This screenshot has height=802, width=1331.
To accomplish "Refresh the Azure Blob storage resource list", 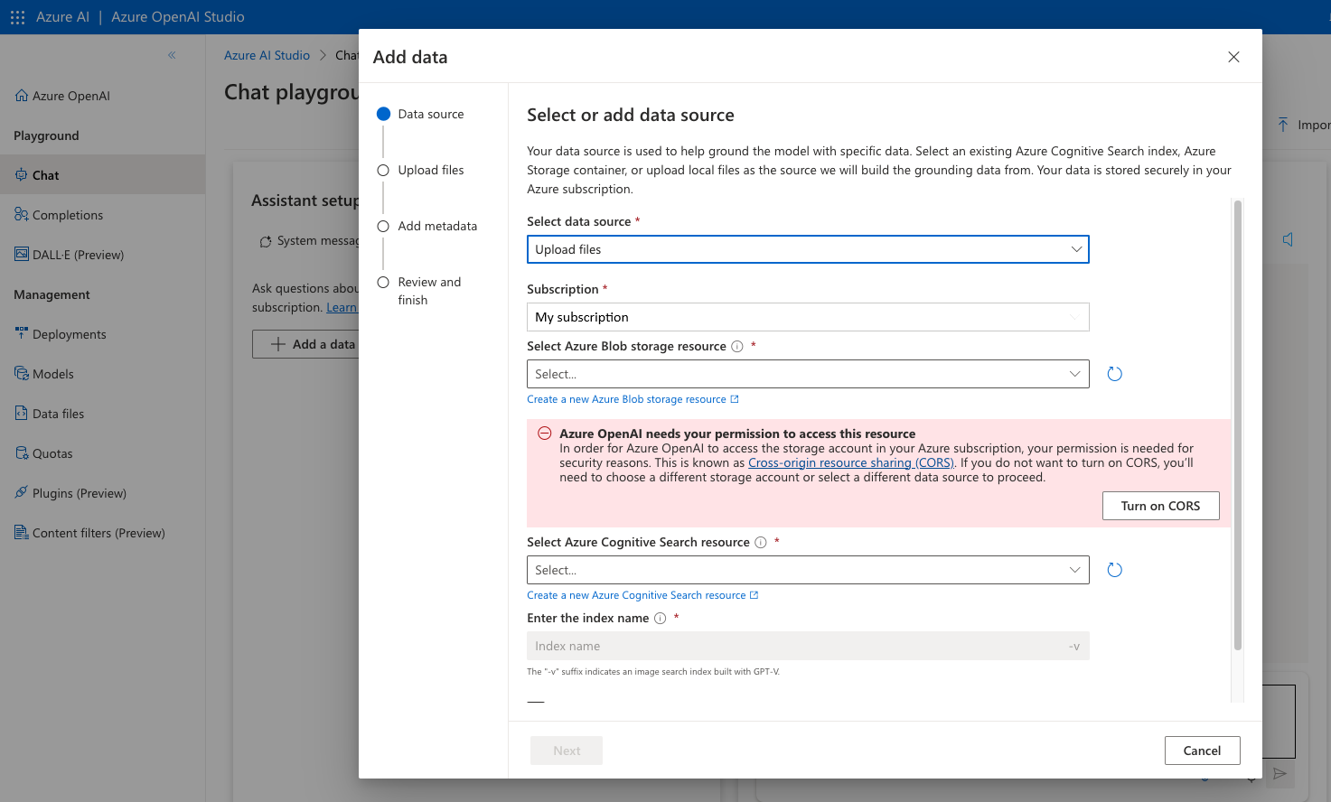I will [1115, 374].
